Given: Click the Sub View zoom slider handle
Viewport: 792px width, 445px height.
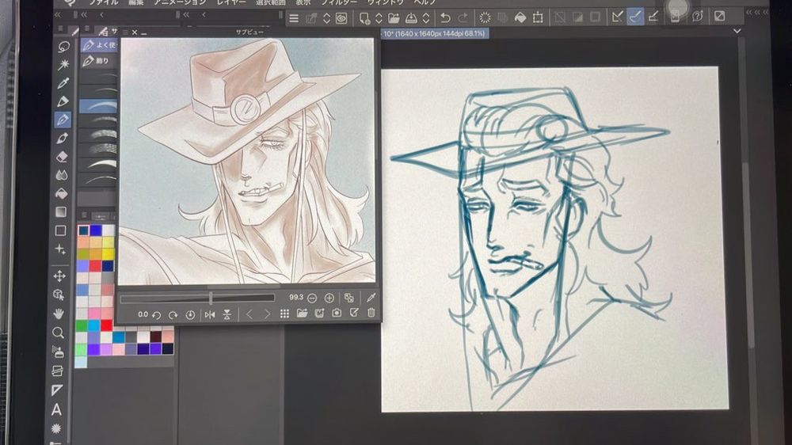Looking at the screenshot, I should (x=211, y=298).
